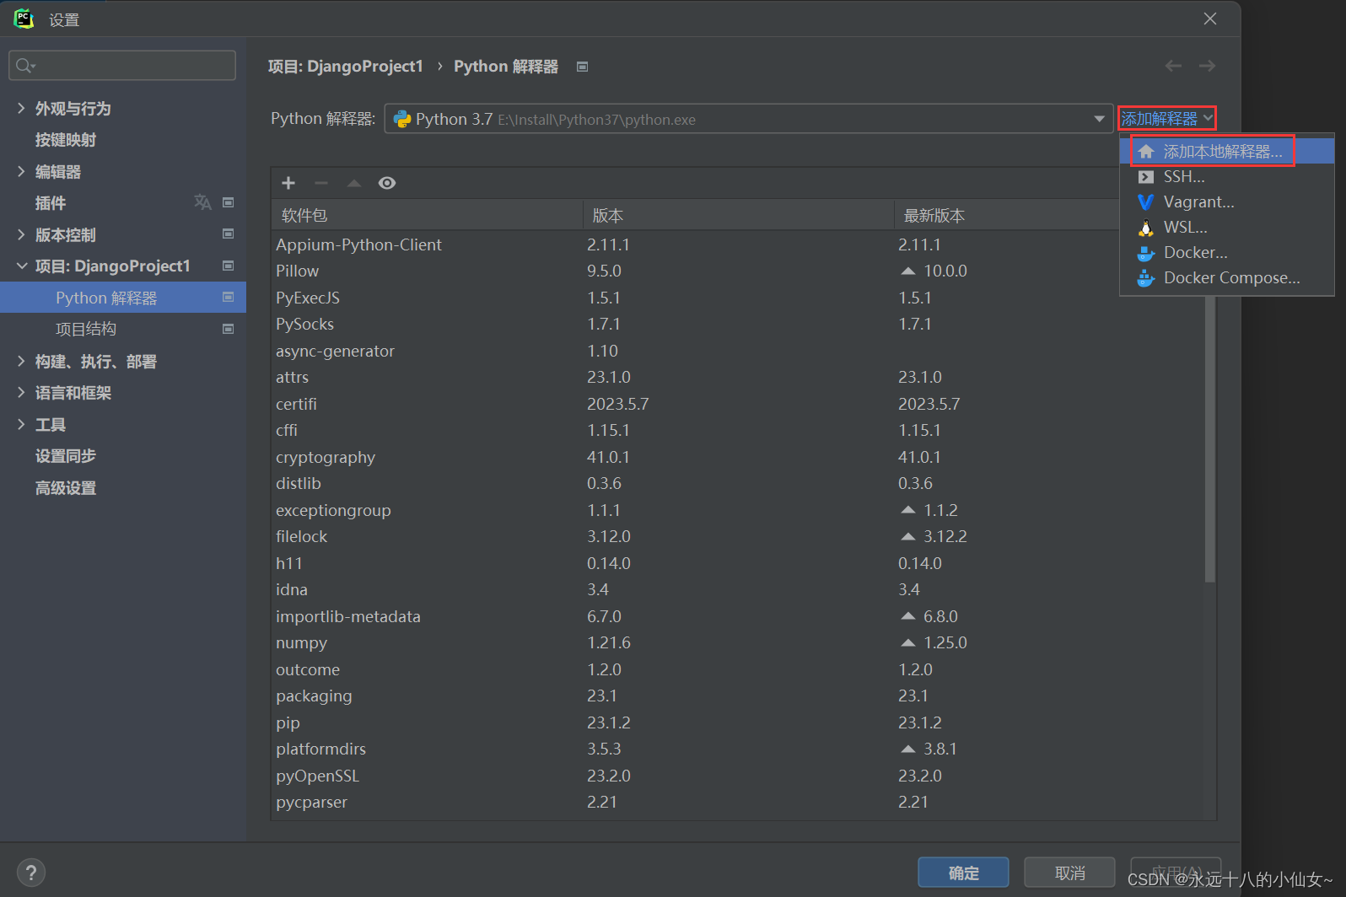Select the certifi package row
Screen dimensions: 1346x897
tap(739, 404)
